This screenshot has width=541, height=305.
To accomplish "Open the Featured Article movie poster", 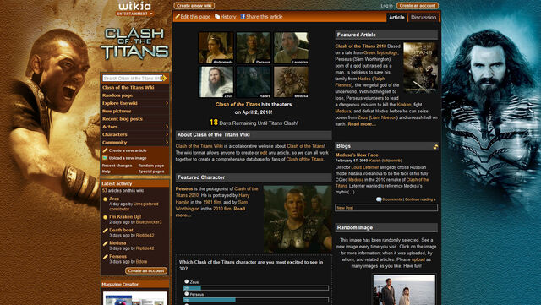I will click(x=421, y=68).
